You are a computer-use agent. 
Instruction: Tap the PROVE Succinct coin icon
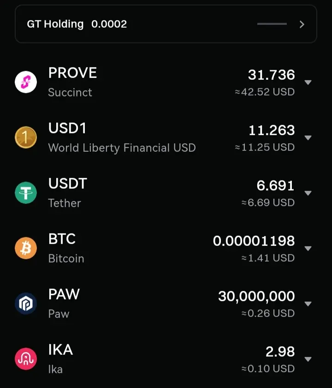tap(26, 82)
